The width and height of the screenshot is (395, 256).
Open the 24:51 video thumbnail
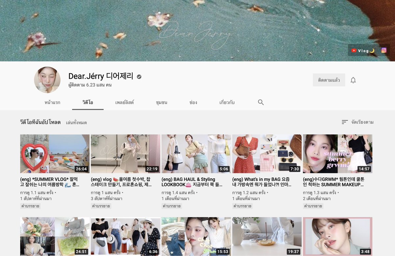[x=55, y=237]
